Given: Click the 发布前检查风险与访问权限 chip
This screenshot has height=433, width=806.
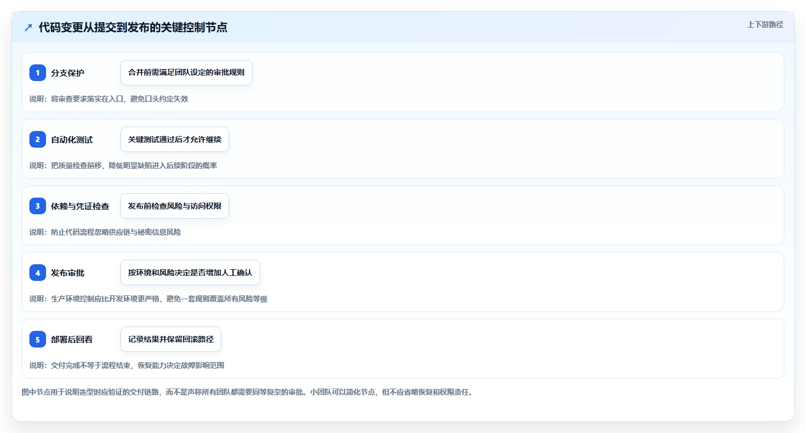Looking at the screenshot, I should point(175,206).
